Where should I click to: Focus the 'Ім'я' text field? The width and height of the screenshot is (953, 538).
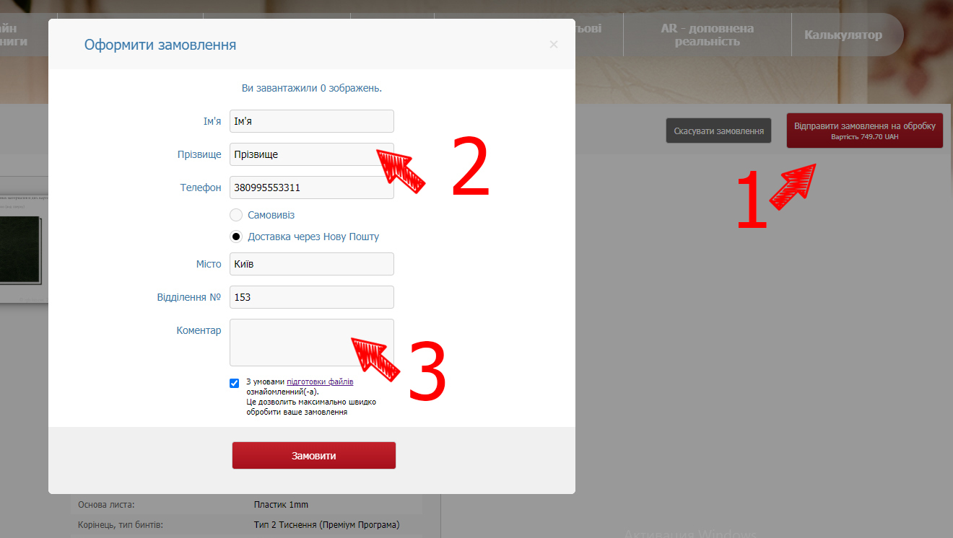[x=311, y=121]
